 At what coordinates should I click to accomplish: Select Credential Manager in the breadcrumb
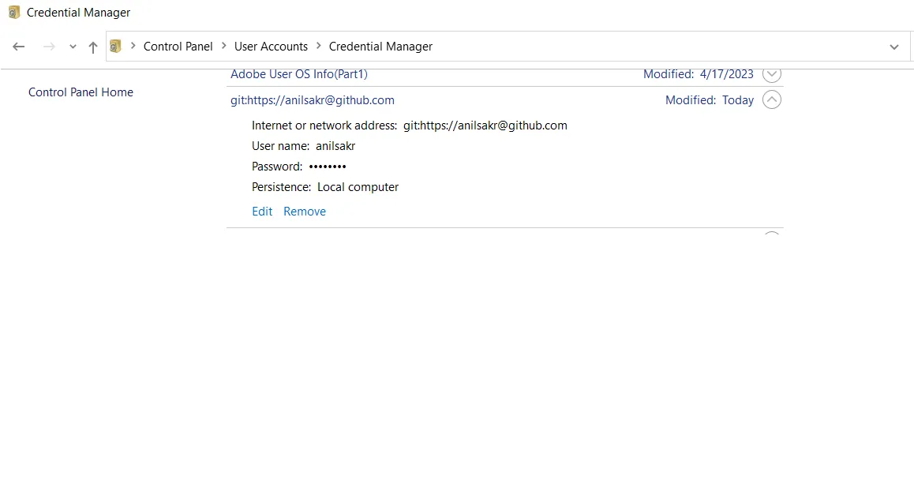[380, 46]
